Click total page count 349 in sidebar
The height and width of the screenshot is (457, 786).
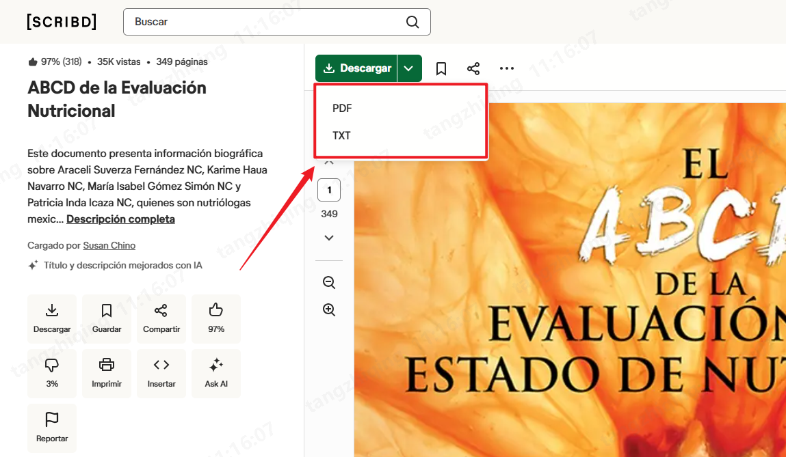329,214
